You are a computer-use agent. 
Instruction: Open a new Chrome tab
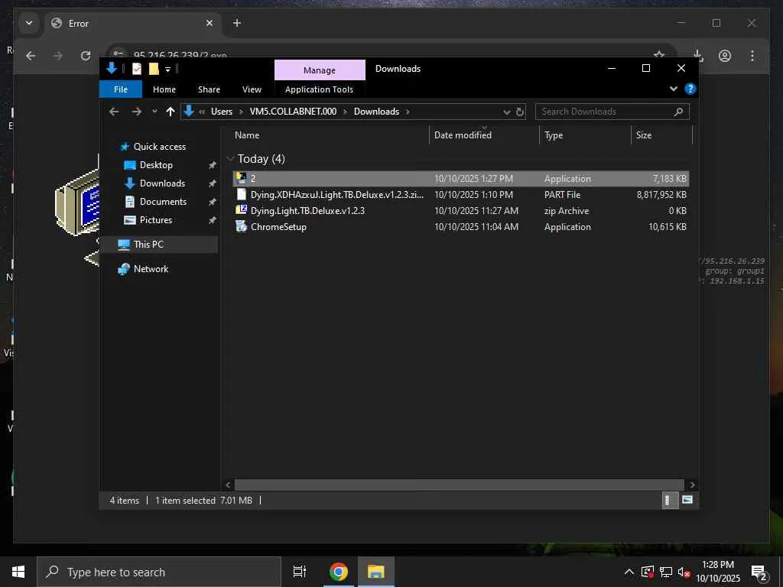(237, 23)
